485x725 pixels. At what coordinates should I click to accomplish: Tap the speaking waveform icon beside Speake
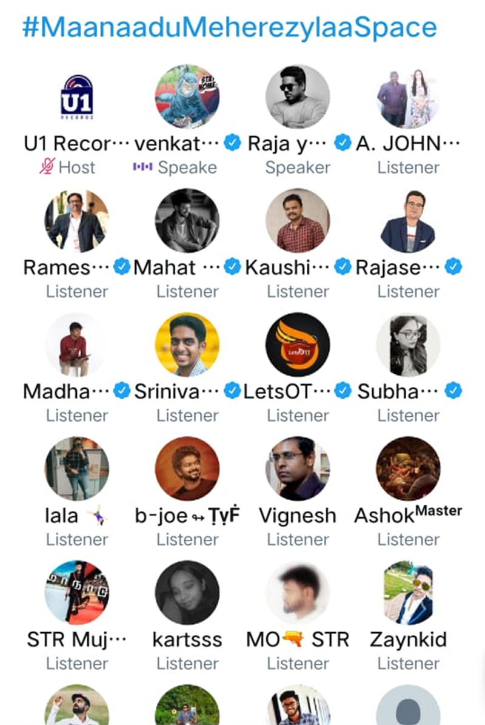click(142, 166)
